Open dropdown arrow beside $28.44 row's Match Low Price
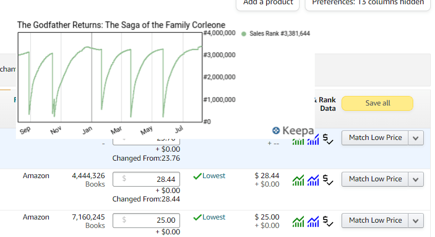The image size is (435, 237). point(416,180)
